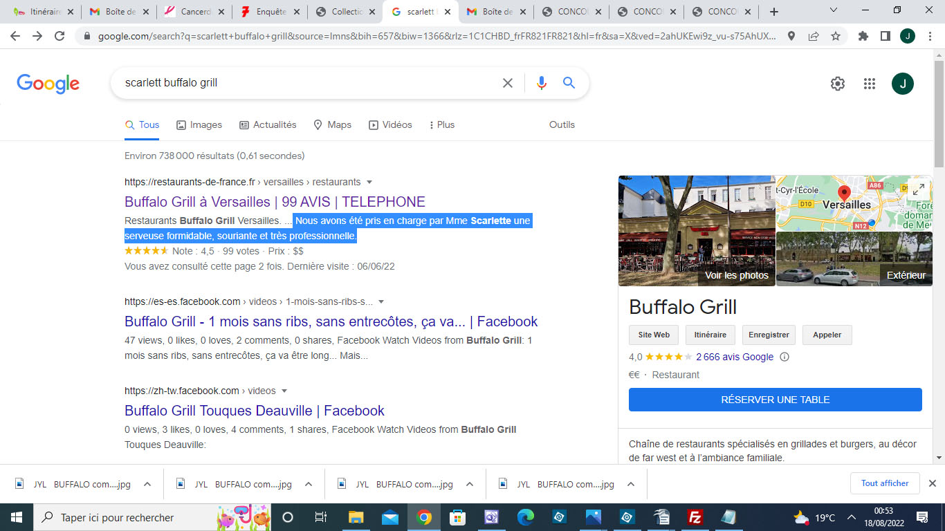The height and width of the screenshot is (531, 945).
Task: Click the Itinéraire button in knowledge panel
Action: pyautogui.click(x=710, y=335)
